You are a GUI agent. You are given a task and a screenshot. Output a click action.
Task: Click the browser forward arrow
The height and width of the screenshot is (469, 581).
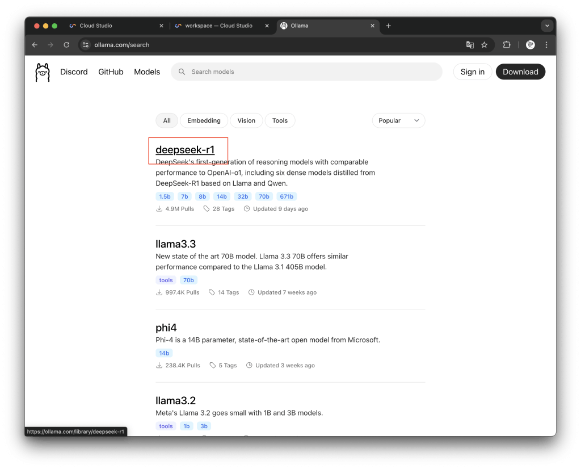tap(50, 45)
